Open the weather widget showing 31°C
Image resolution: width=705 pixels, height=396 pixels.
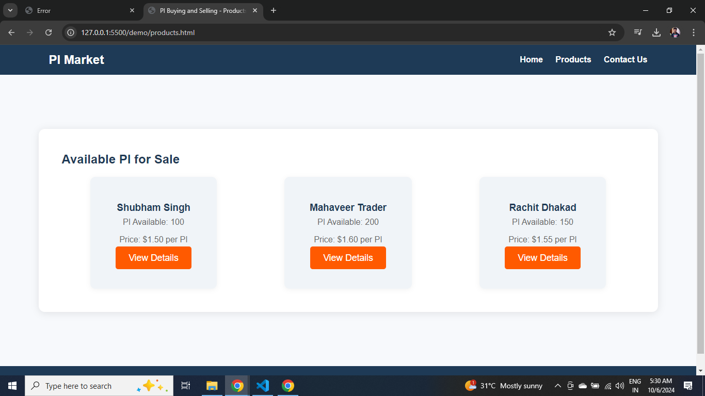click(503, 386)
